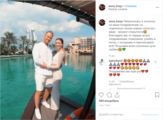This screenshot has height=120, width=163.
Task: Open comment speech bubble icon
Action: (109, 95)
